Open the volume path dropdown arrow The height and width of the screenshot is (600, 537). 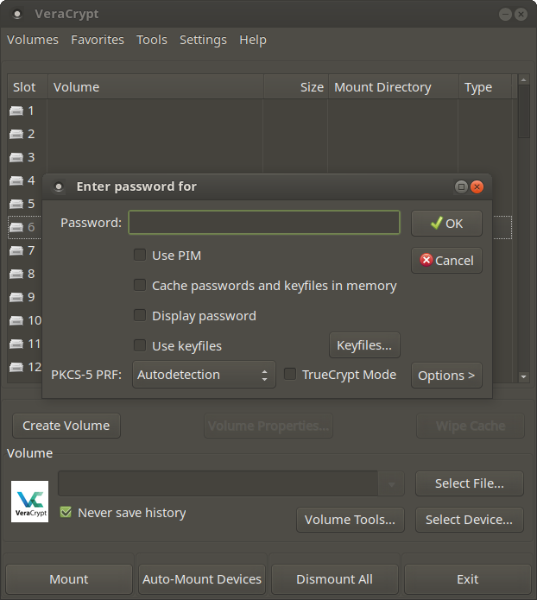coord(392,484)
